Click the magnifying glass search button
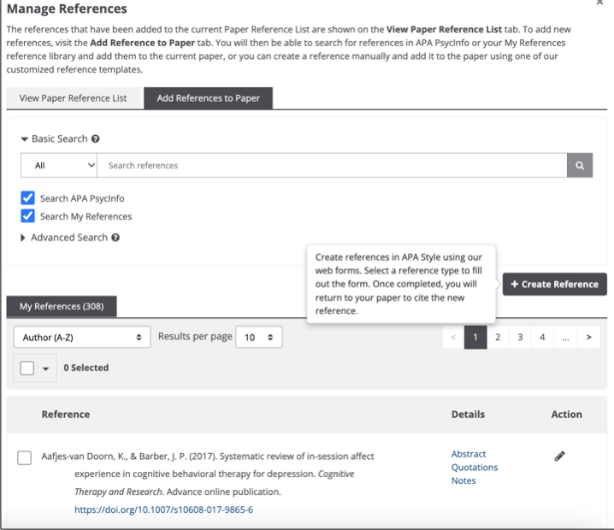Image resolution: width=614 pixels, height=530 pixels. tap(580, 165)
